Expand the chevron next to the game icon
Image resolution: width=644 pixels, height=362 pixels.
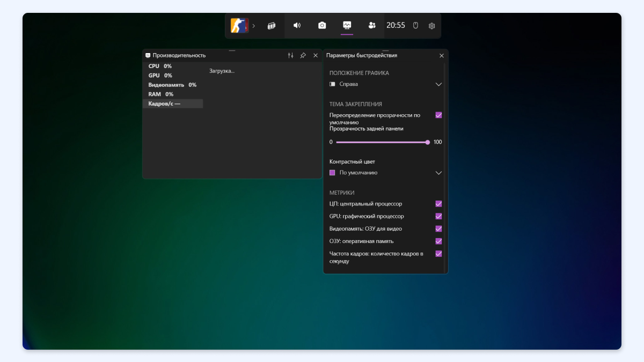[x=254, y=26]
